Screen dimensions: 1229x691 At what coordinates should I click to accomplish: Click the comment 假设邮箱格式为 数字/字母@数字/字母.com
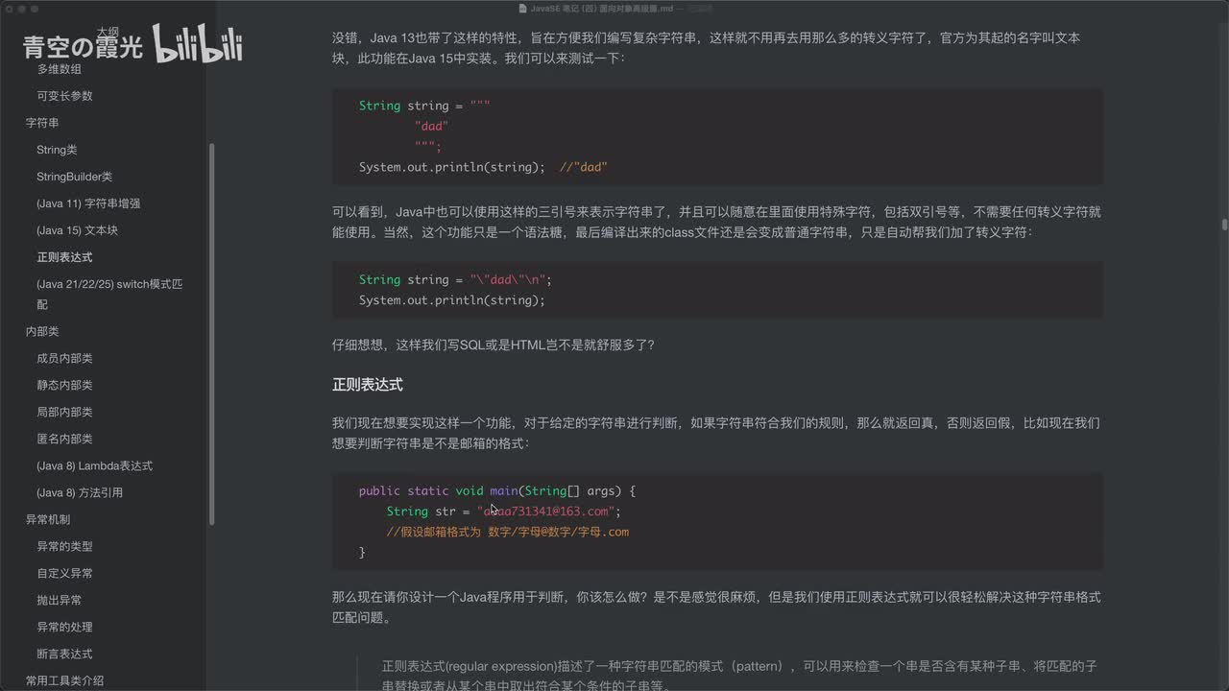click(x=508, y=532)
